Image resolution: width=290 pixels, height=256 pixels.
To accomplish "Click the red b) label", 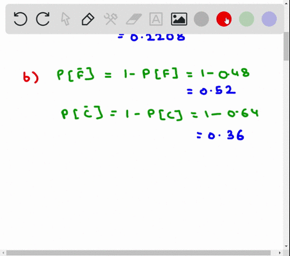I will pyautogui.click(x=31, y=77).
